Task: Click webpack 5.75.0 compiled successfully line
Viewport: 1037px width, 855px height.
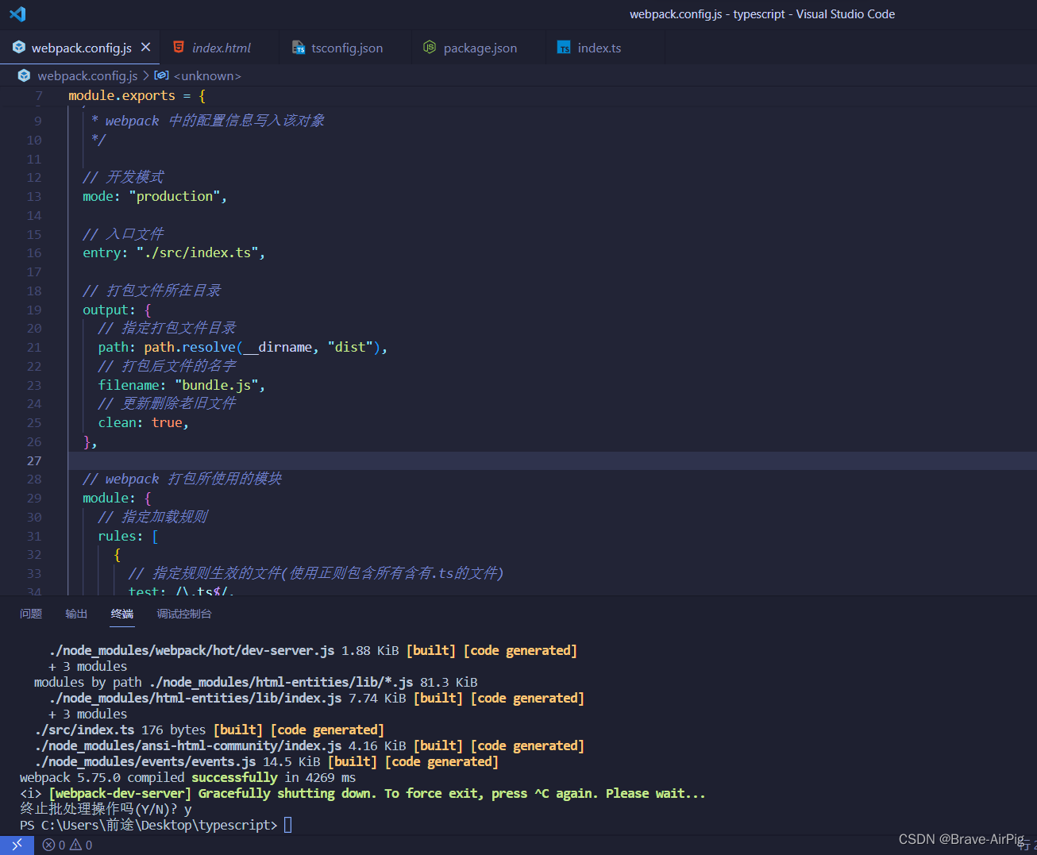Action: (187, 777)
